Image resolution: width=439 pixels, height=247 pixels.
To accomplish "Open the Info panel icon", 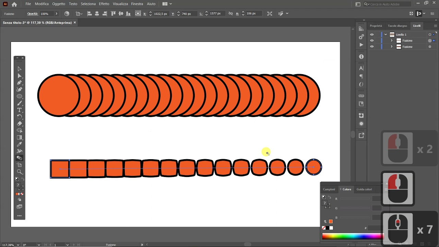I will [x=361, y=57].
